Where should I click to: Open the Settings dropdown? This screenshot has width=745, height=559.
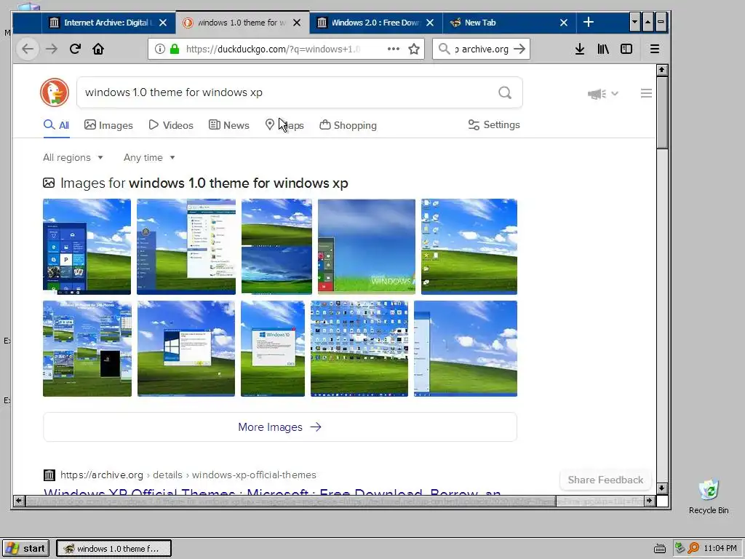[494, 124]
